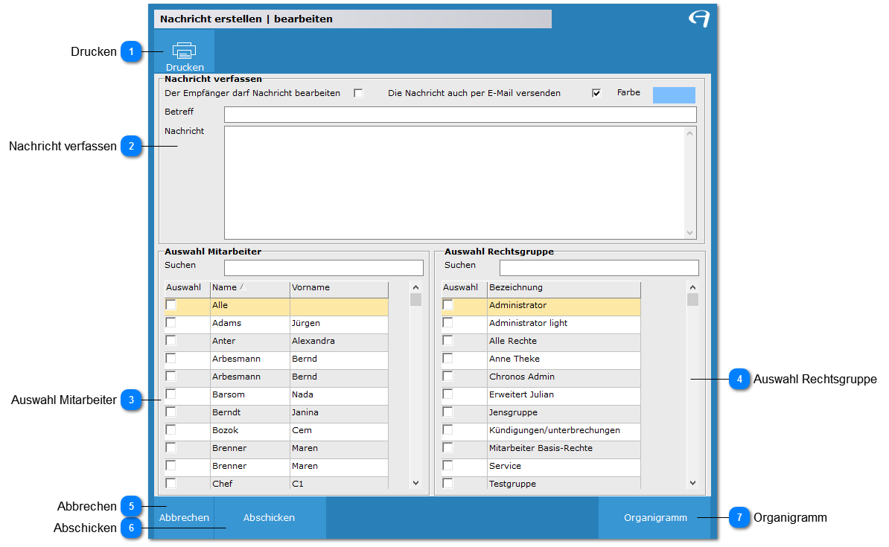The image size is (889, 547).
Task: Click Abbrechen to cancel the message
Action: pyautogui.click(x=184, y=517)
